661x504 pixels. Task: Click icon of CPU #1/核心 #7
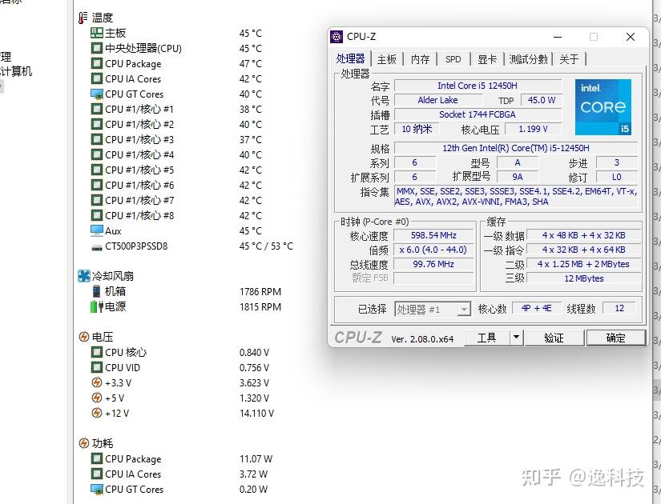(96, 200)
